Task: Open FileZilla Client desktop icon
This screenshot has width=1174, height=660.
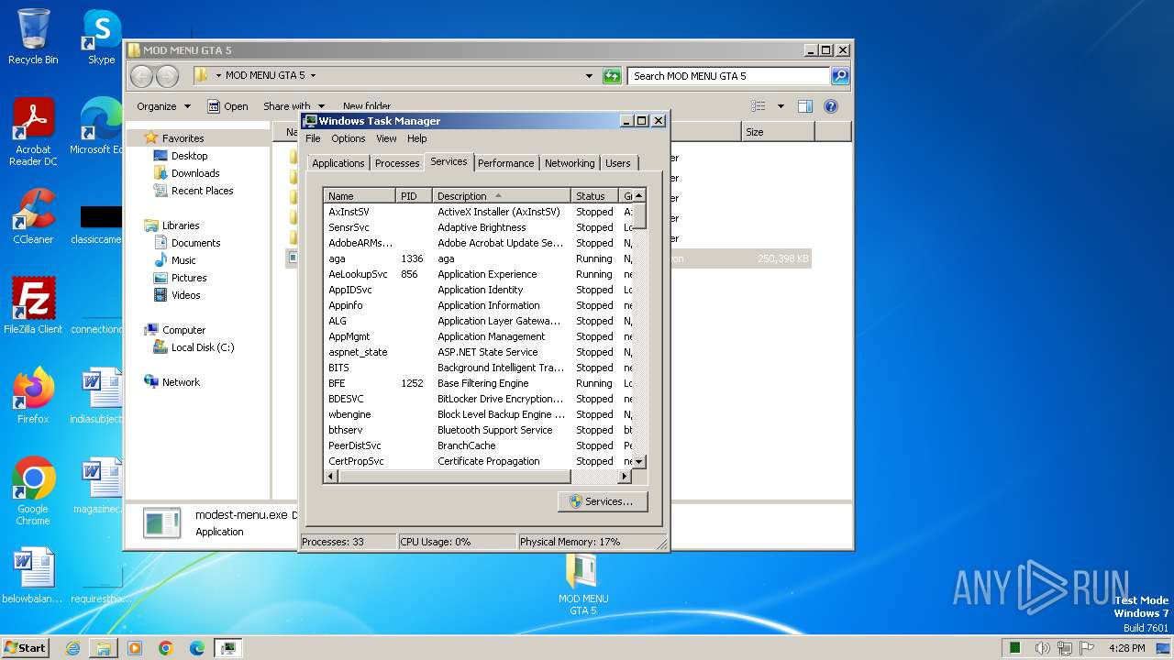Action: tap(33, 306)
